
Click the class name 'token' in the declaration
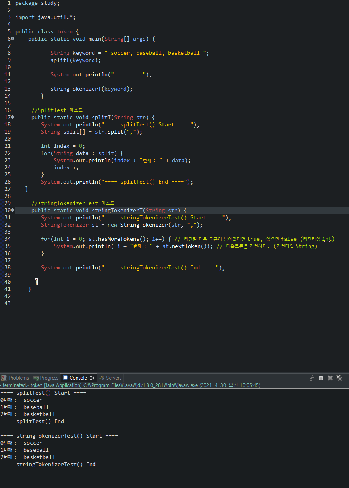(x=65, y=32)
